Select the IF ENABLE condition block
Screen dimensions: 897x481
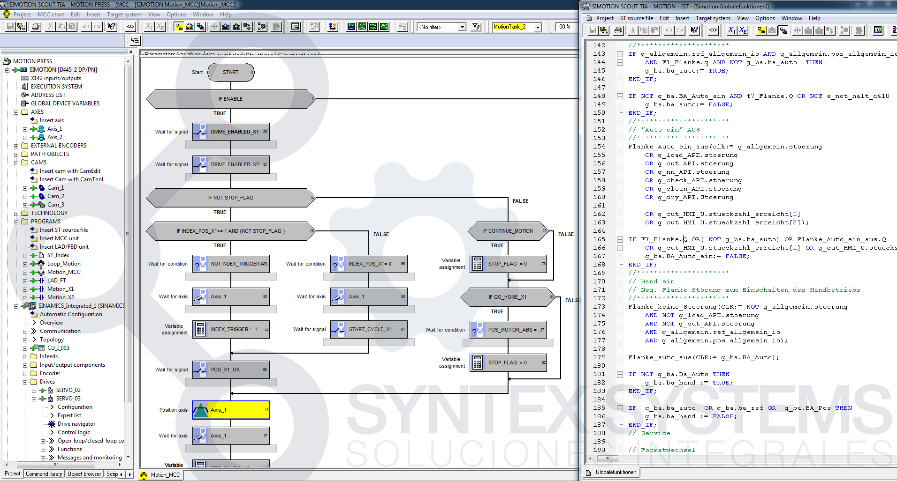click(230, 99)
